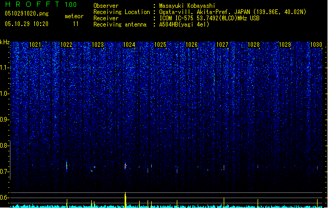328x208 pixels.
Task: Click the 1028 time marker
Action: pyautogui.click(x=253, y=45)
